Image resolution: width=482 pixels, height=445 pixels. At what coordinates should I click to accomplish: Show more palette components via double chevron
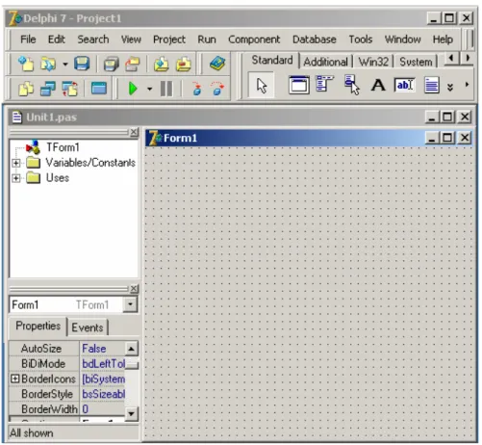450,87
